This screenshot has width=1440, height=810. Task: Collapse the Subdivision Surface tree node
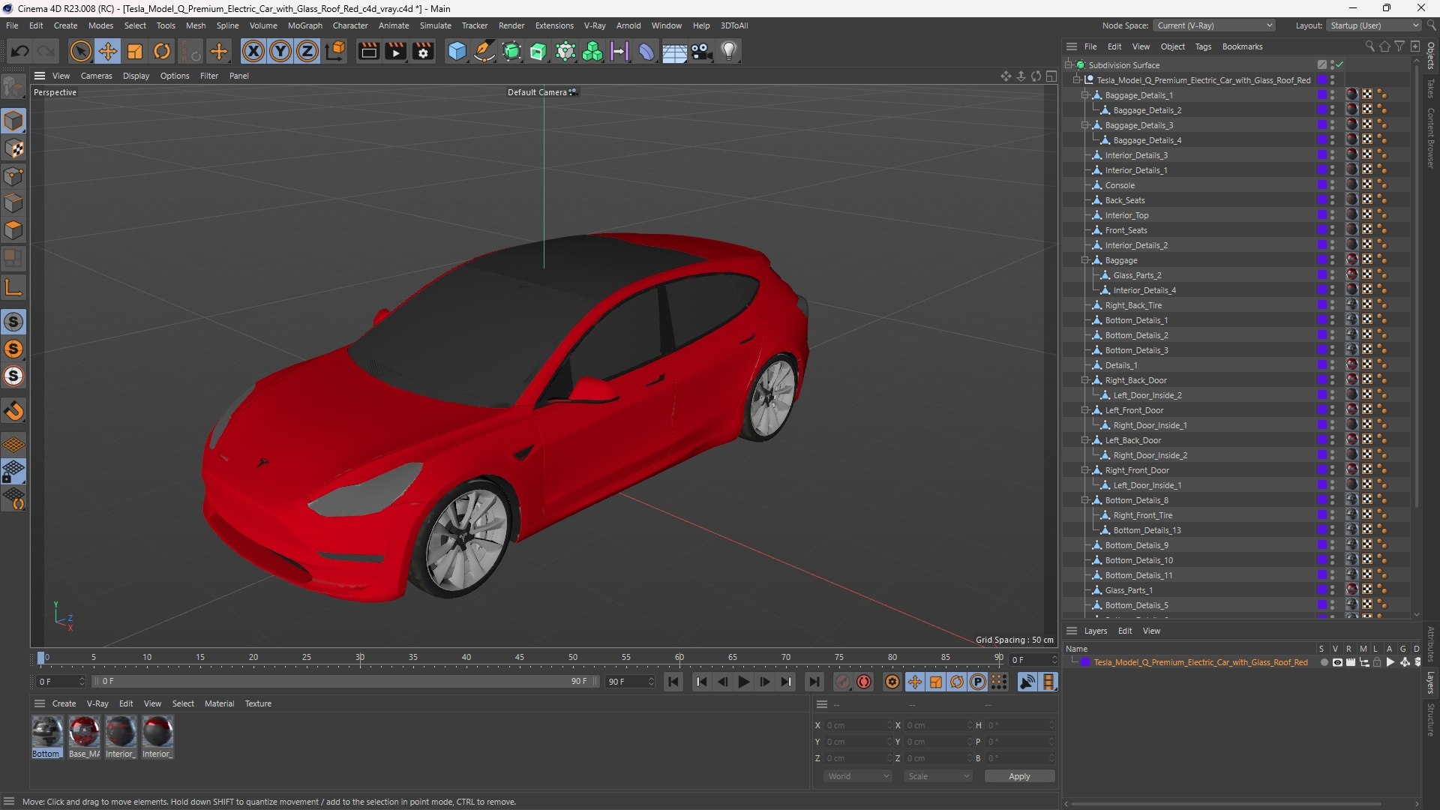point(1069,65)
